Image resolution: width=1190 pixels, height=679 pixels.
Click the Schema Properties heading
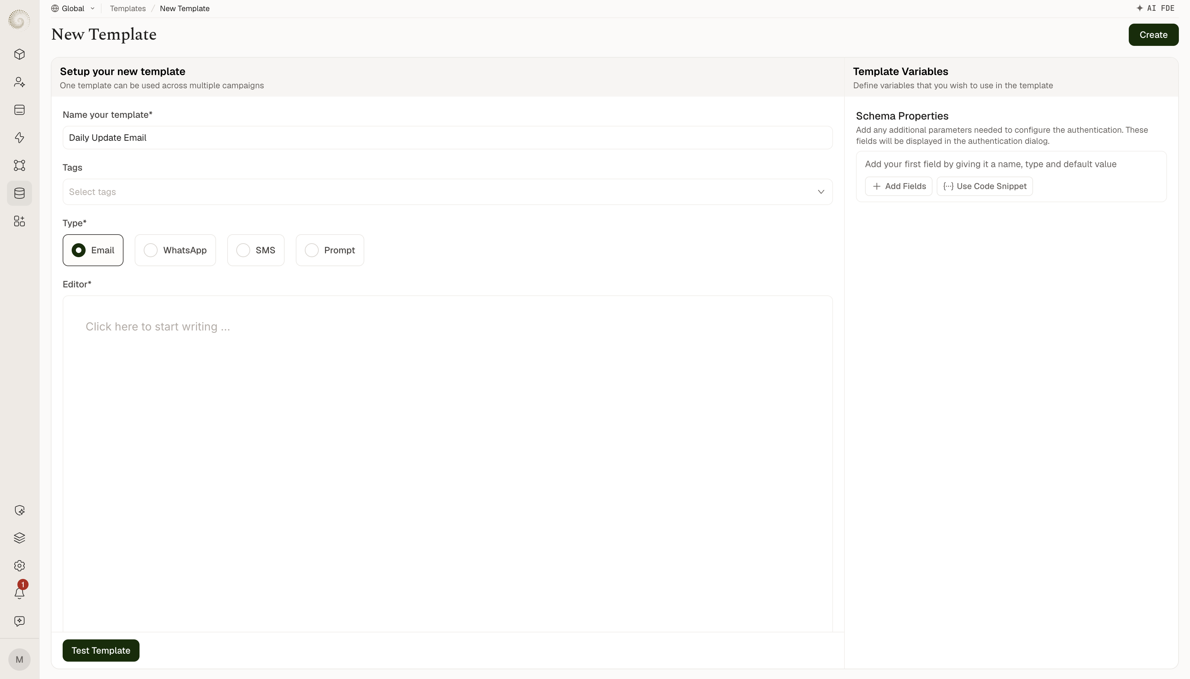click(902, 116)
